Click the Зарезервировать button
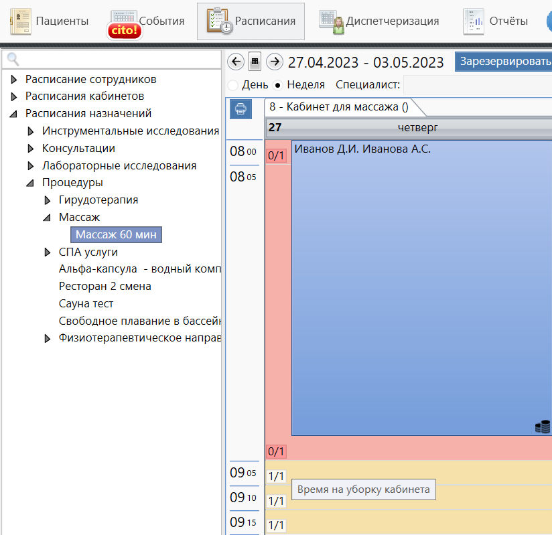The width and height of the screenshot is (552, 535). tap(504, 62)
